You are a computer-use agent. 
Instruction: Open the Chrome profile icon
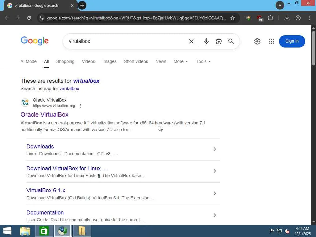pyautogui.click(x=298, y=18)
